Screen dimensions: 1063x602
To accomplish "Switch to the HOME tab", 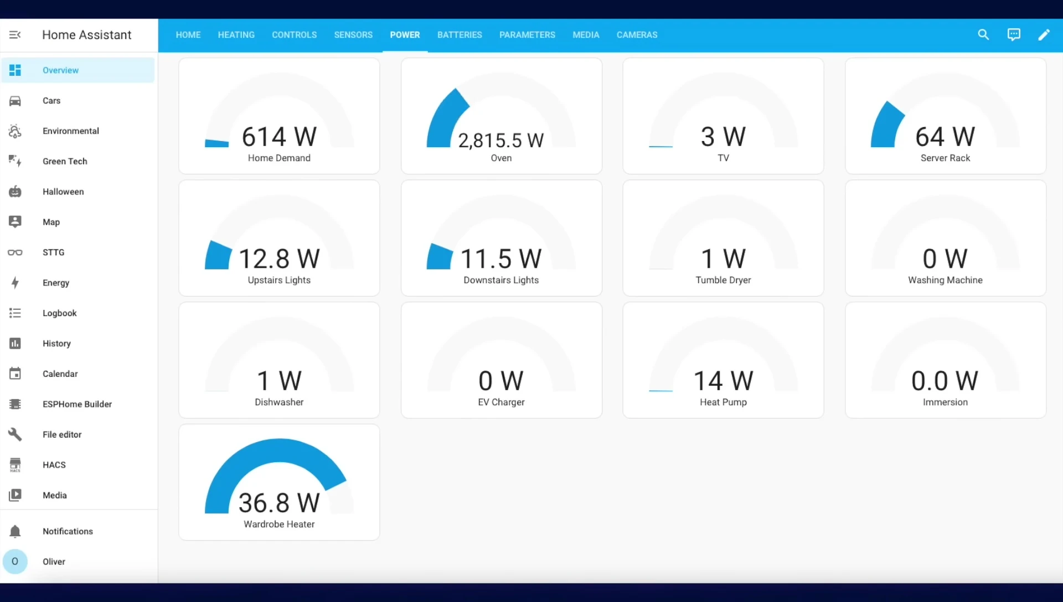I will click(188, 35).
